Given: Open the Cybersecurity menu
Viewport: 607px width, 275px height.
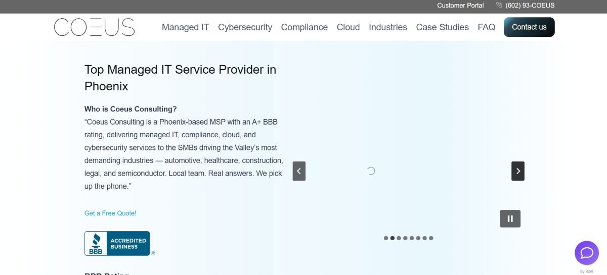Looking at the screenshot, I should pyautogui.click(x=245, y=27).
